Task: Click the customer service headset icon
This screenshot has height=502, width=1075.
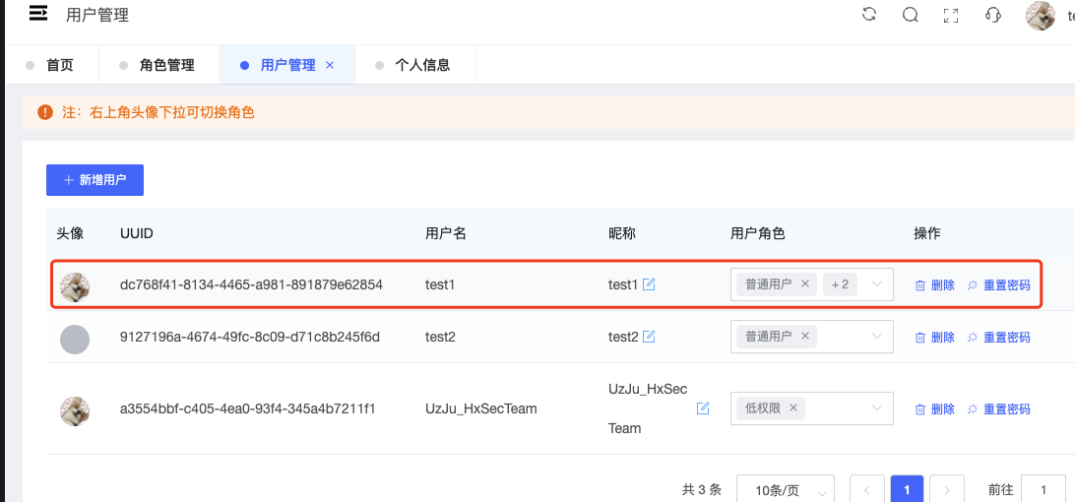Action: point(992,15)
